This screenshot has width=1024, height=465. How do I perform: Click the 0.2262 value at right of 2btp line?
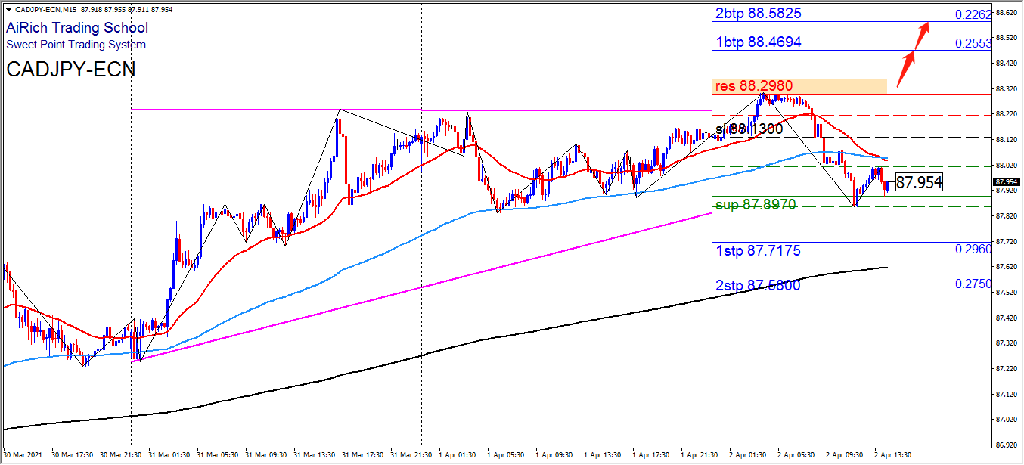[x=973, y=14]
